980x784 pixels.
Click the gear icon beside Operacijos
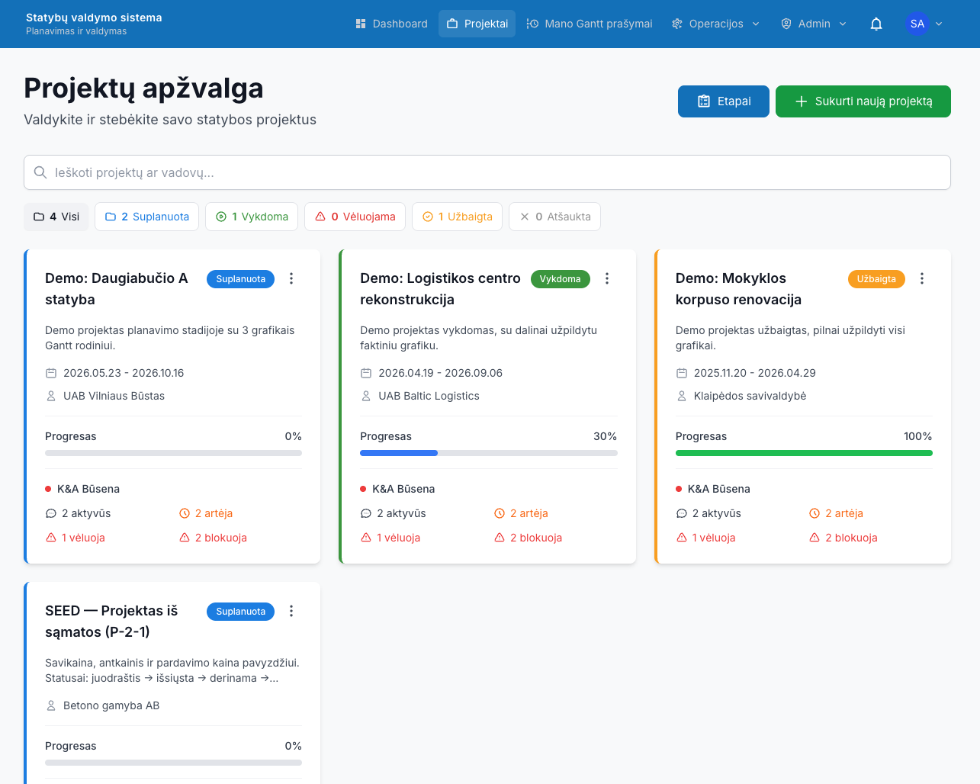click(677, 24)
